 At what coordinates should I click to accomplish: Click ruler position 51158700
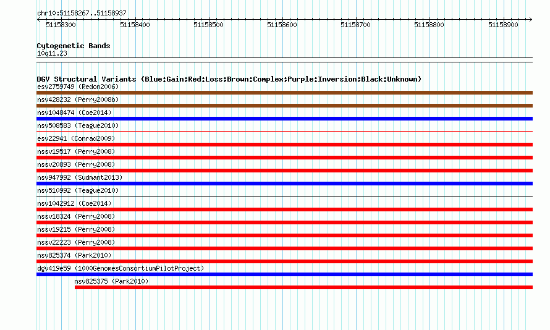pos(356,25)
